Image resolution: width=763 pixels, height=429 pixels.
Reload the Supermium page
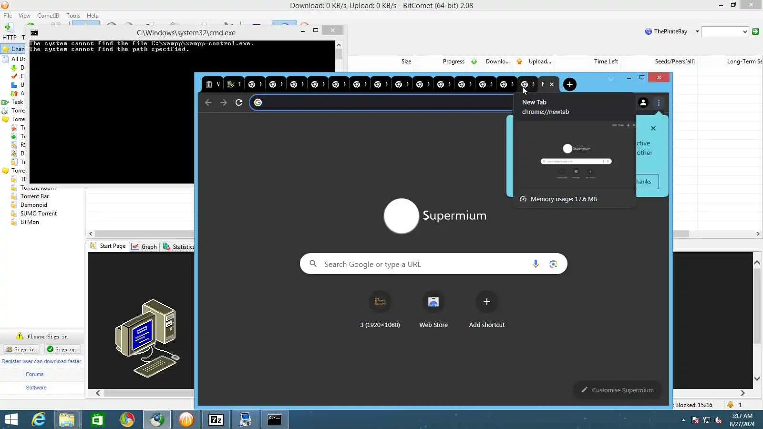(239, 102)
